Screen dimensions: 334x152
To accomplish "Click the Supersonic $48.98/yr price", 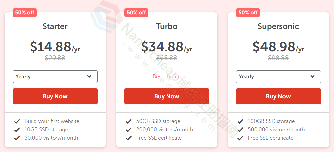I will click(278, 47).
